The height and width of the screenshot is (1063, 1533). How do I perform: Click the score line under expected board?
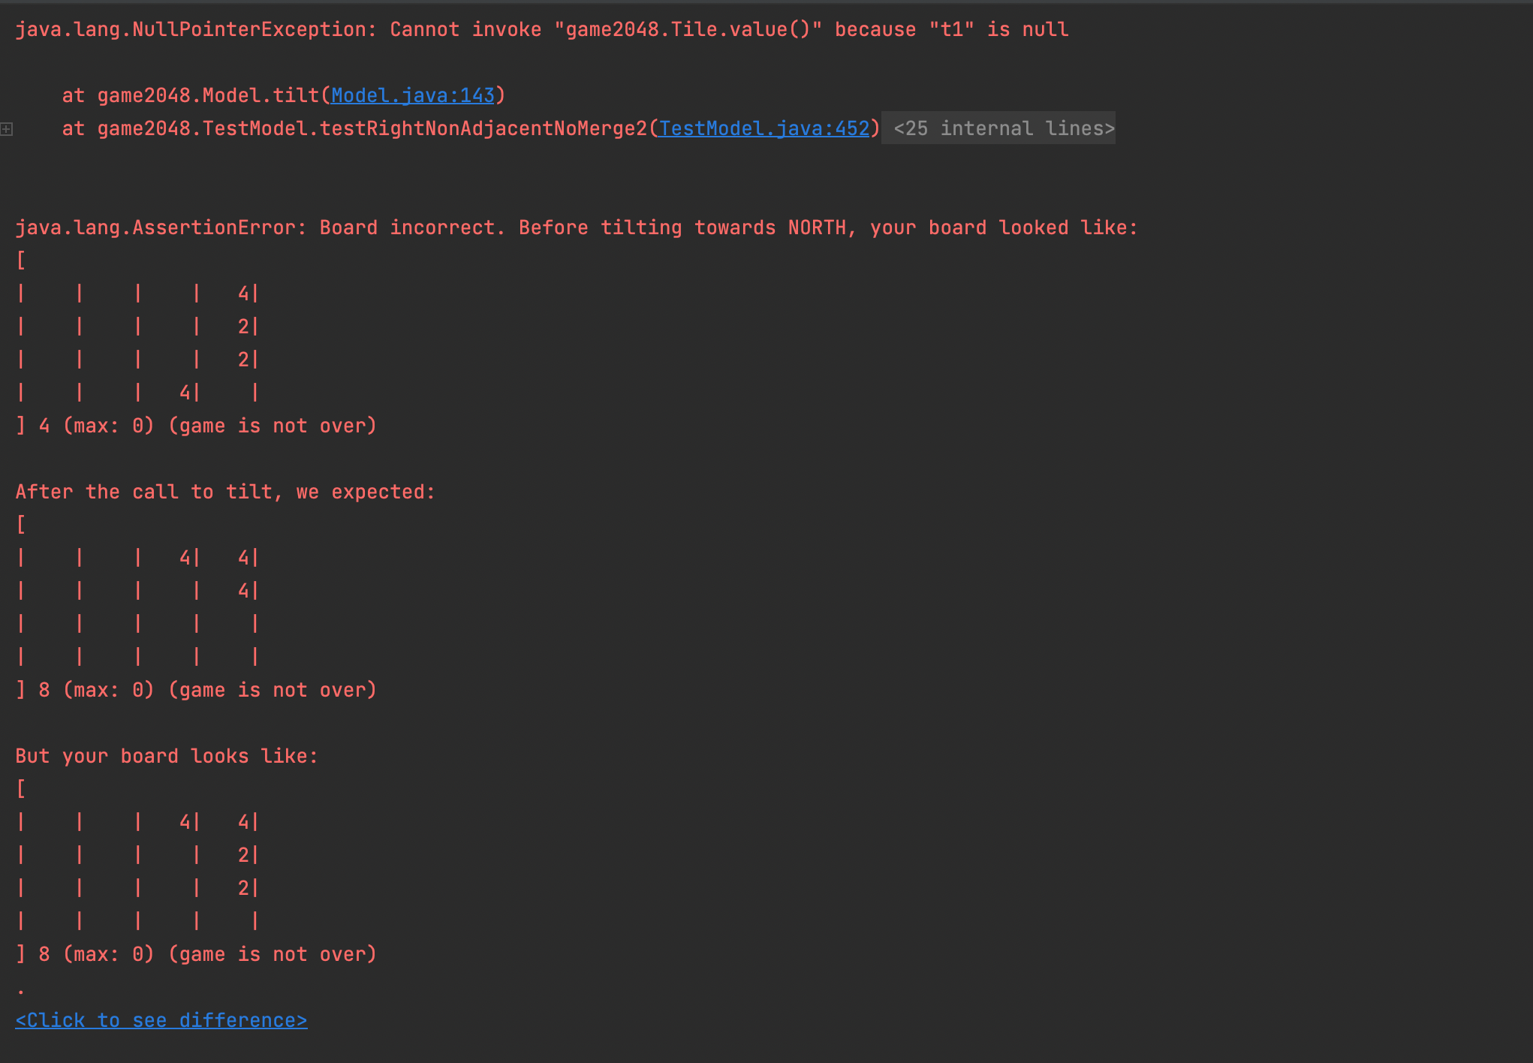click(195, 691)
